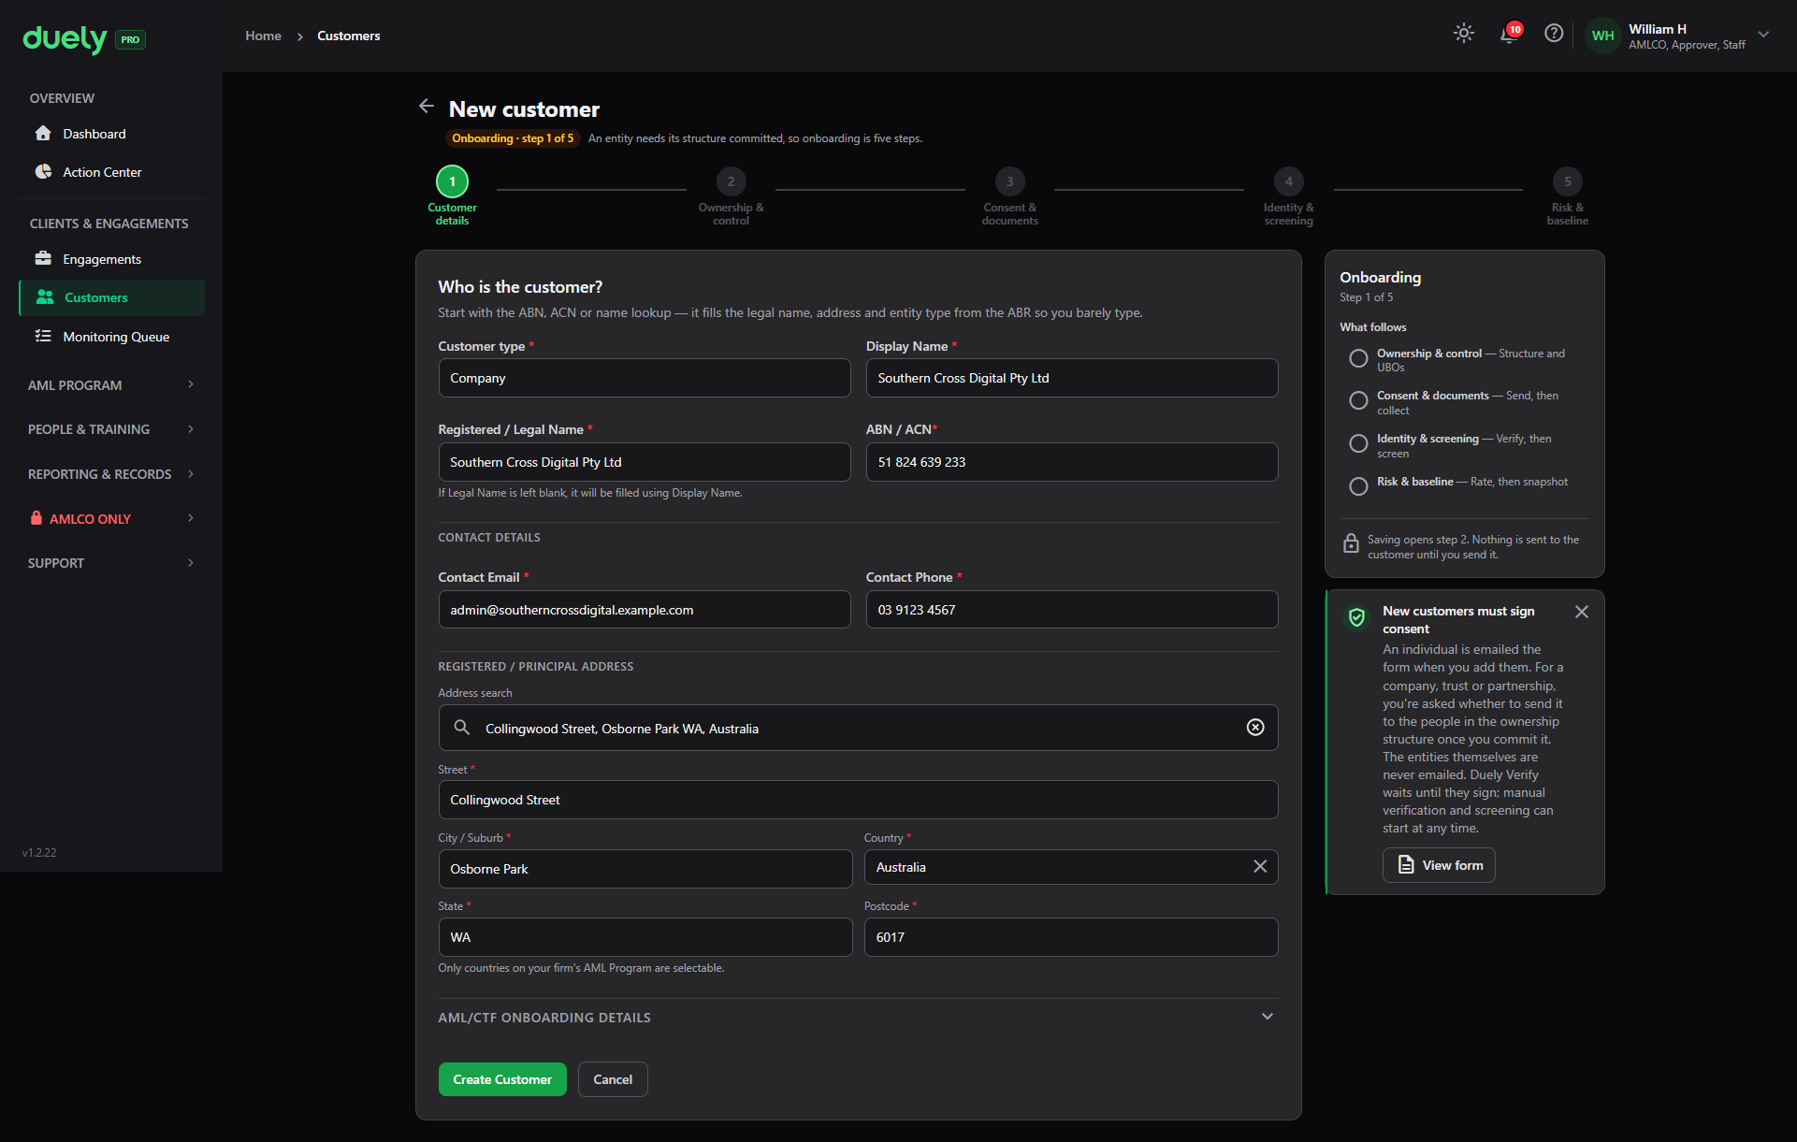Screen dimensions: 1797x1142
Task: Open the user account dropdown chevron
Action: point(1763,35)
